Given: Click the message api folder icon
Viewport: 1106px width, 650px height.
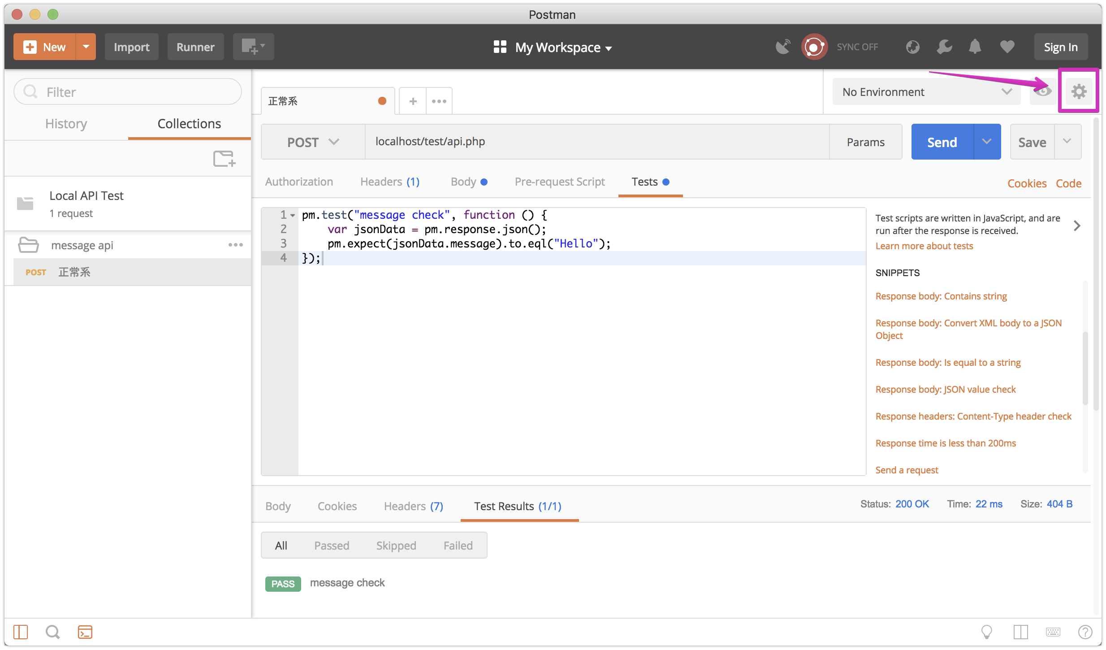Looking at the screenshot, I should [28, 245].
